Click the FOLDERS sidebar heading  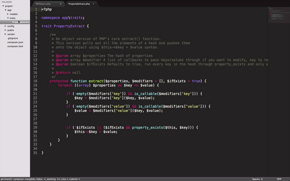coord(7,2)
